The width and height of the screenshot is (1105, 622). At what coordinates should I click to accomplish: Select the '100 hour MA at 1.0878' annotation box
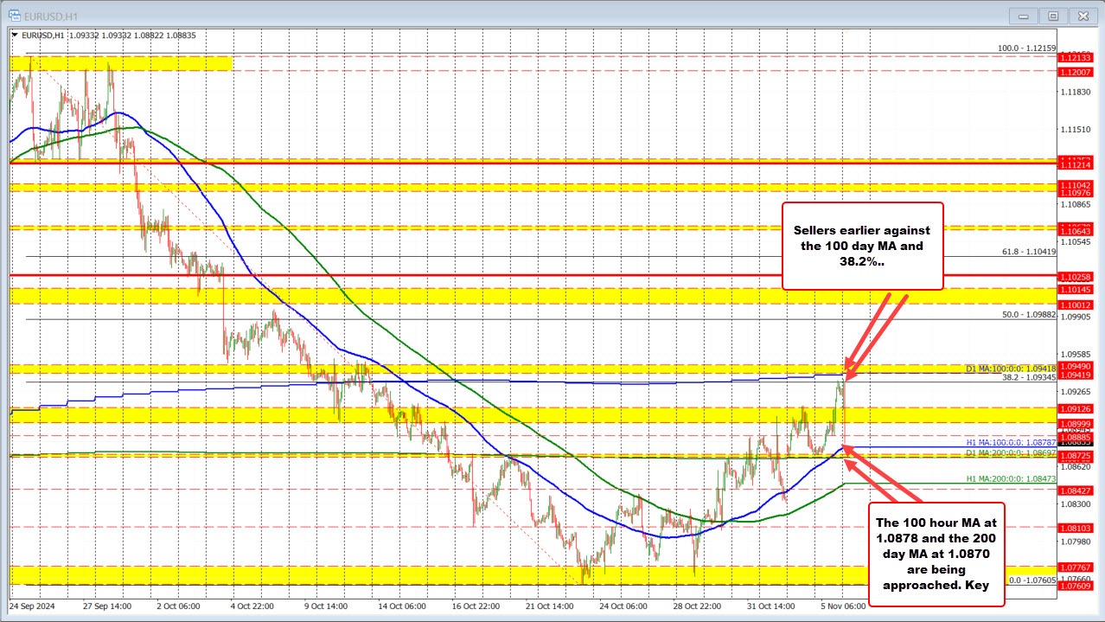[x=936, y=555]
